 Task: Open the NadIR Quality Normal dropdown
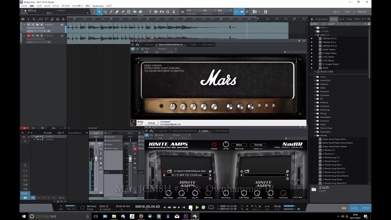(258, 145)
